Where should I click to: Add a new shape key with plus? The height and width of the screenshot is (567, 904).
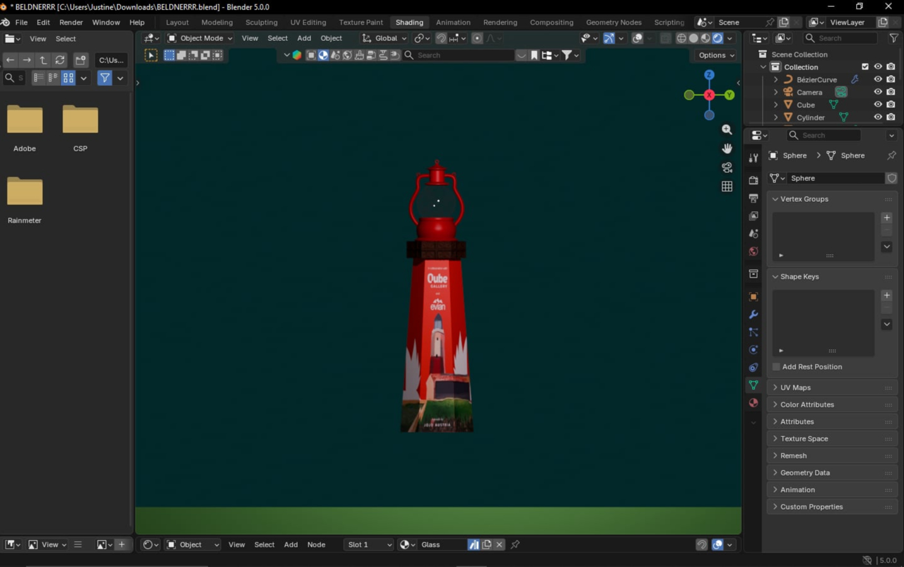pyautogui.click(x=886, y=295)
